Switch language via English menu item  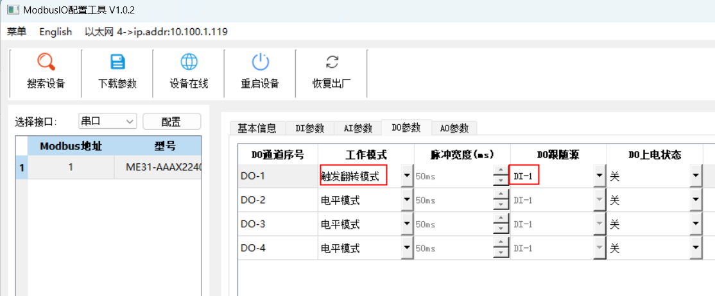[x=56, y=32]
